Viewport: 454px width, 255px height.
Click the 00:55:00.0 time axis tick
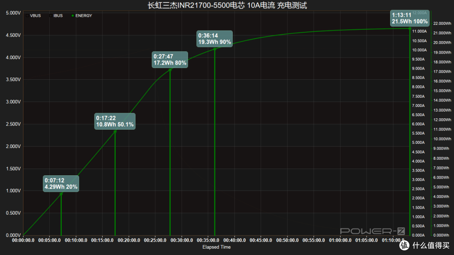[314, 240]
